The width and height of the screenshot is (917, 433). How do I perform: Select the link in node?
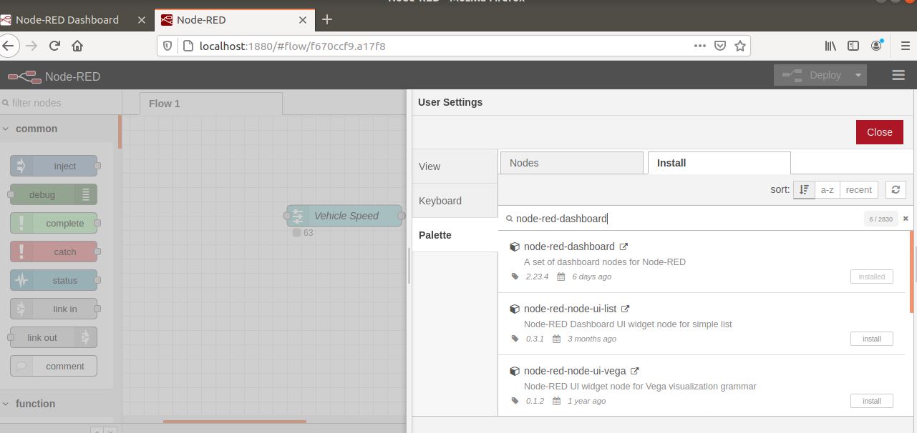click(x=54, y=309)
